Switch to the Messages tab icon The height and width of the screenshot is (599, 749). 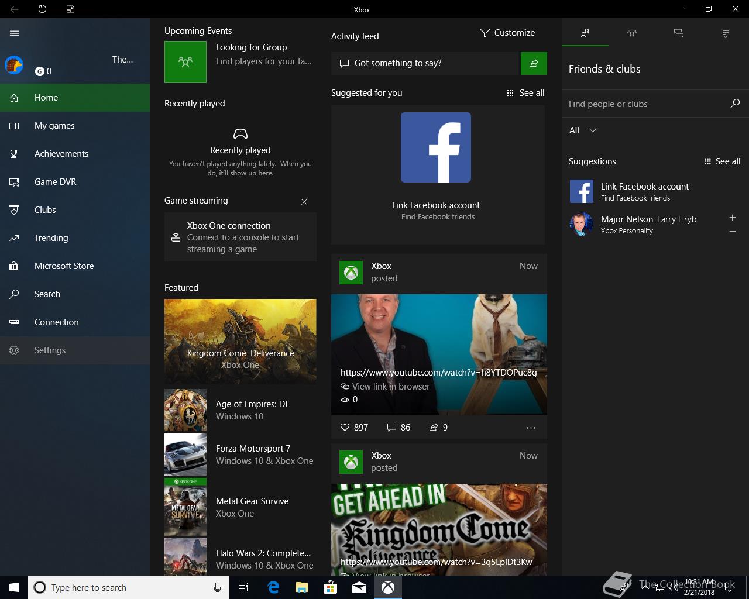(679, 33)
